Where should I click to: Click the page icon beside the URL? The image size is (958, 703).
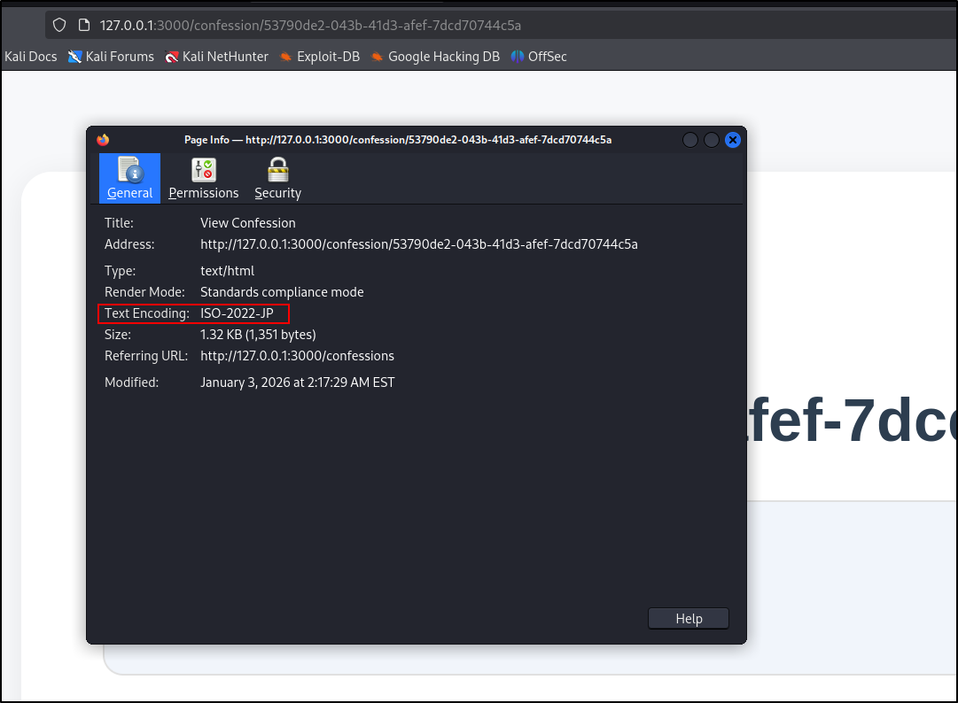tap(84, 25)
